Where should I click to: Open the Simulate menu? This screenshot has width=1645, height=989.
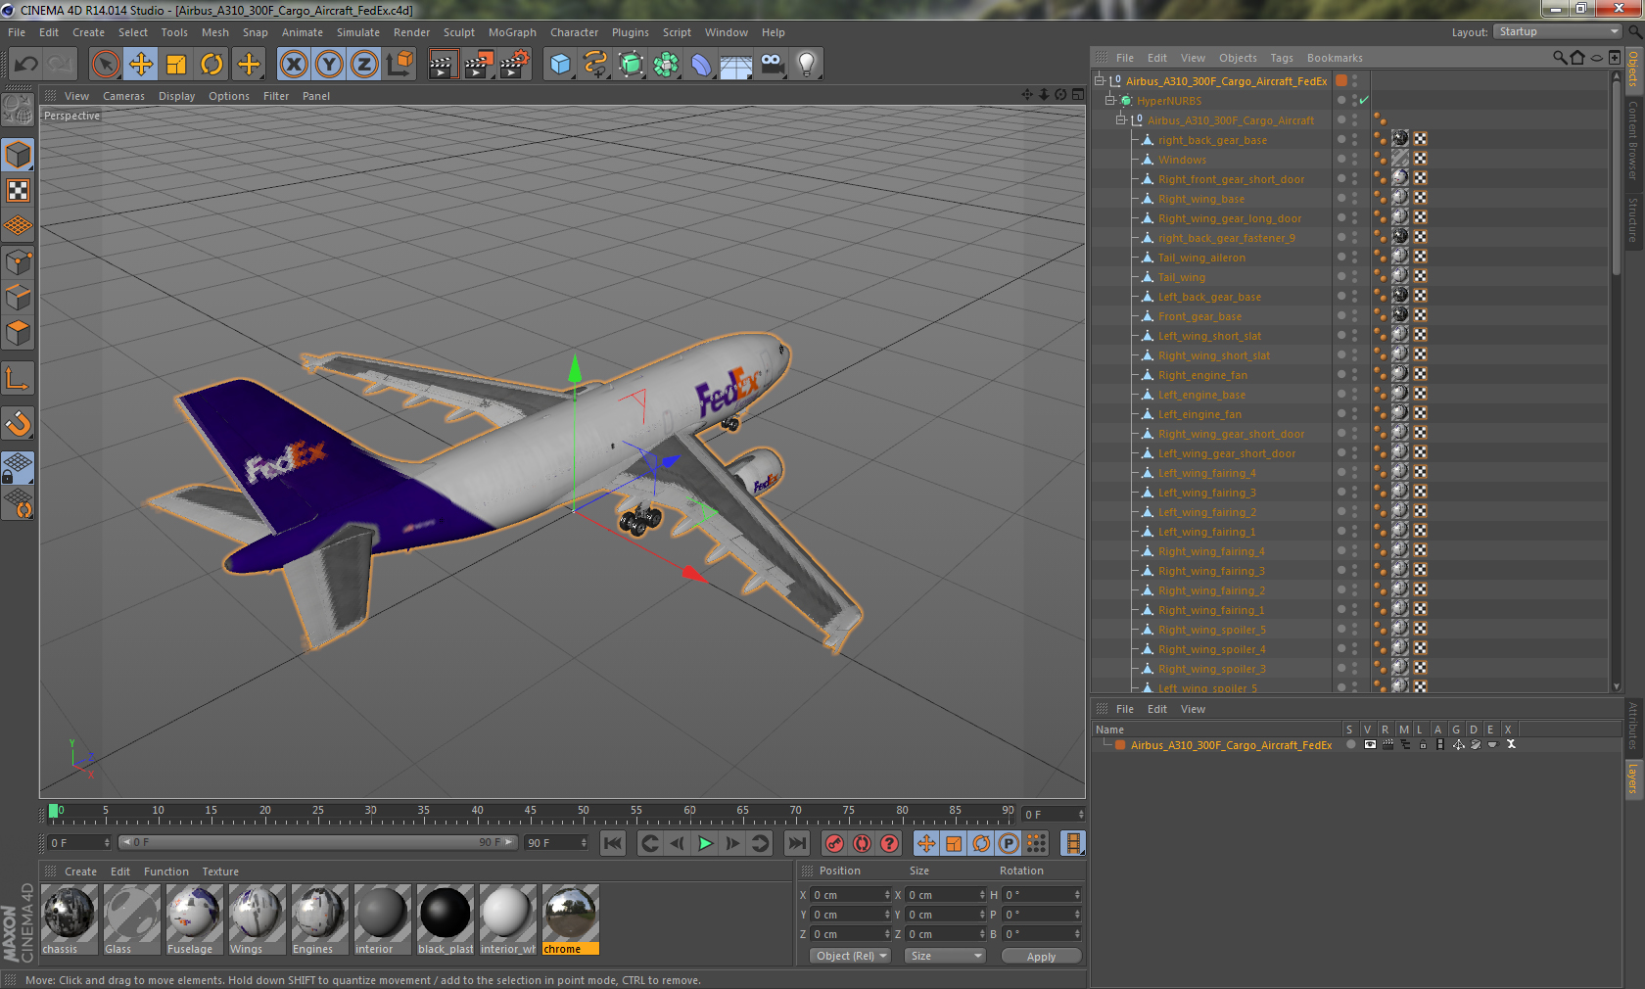click(358, 32)
